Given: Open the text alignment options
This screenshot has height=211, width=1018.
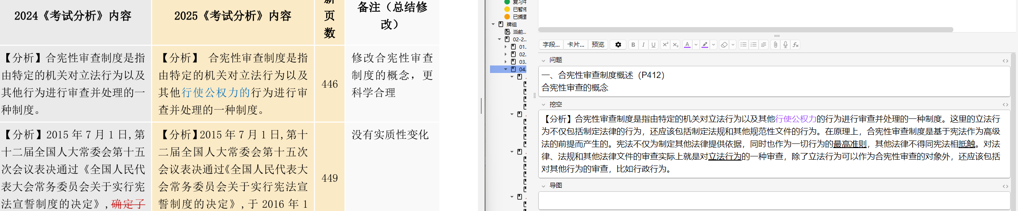Looking at the screenshot, I should click(x=764, y=45).
